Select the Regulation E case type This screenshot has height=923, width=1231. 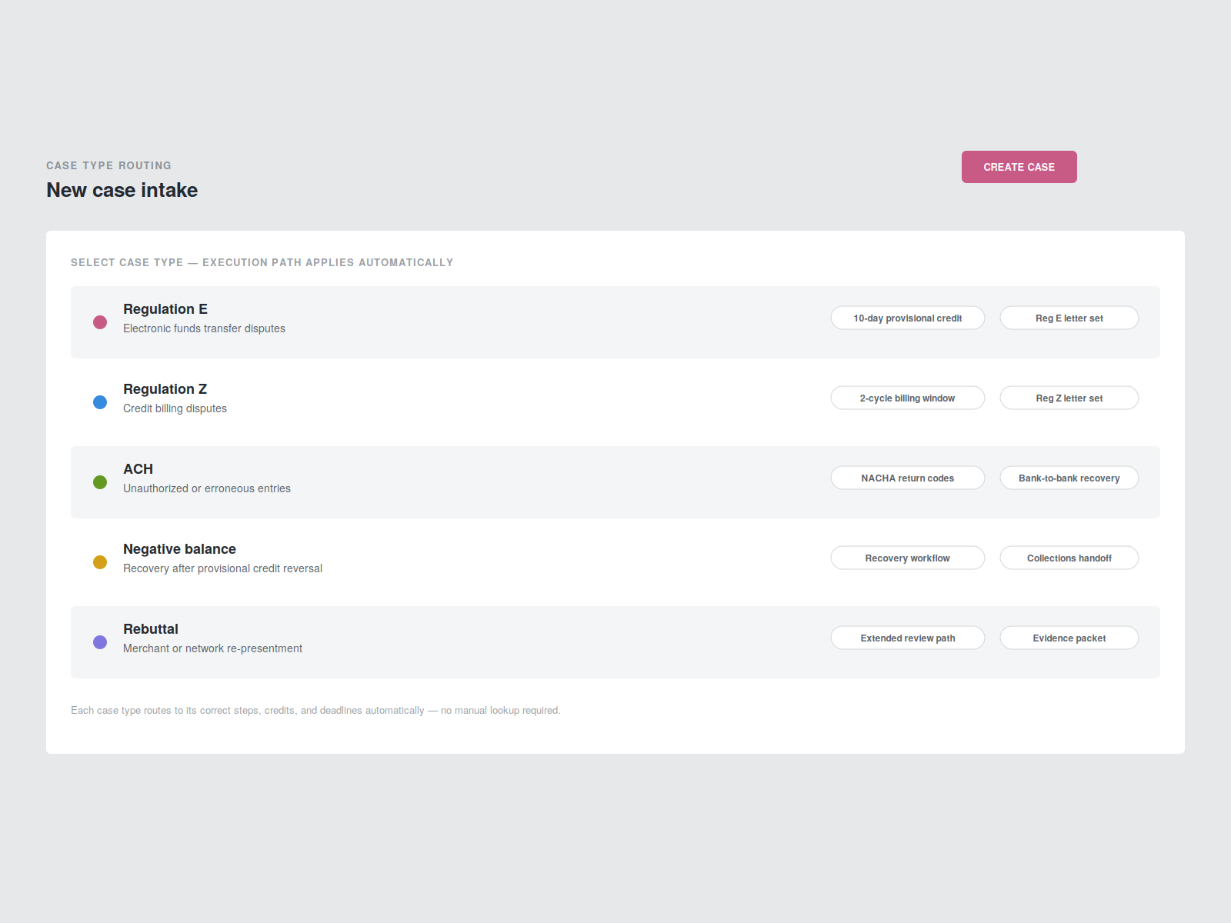(x=615, y=322)
